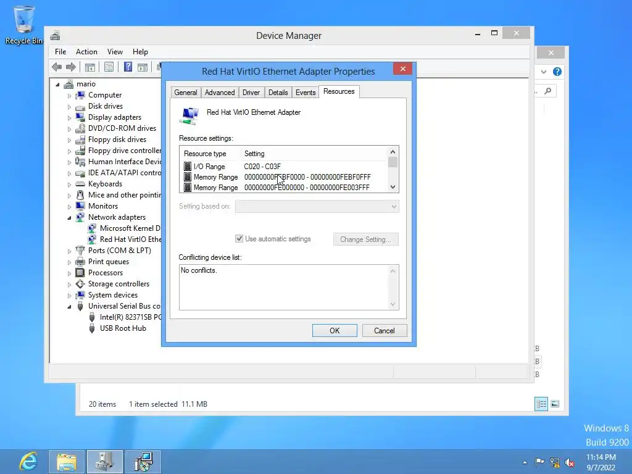
Task: Select Memory Range FEBF0000 resource row
Action: (282, 177)
